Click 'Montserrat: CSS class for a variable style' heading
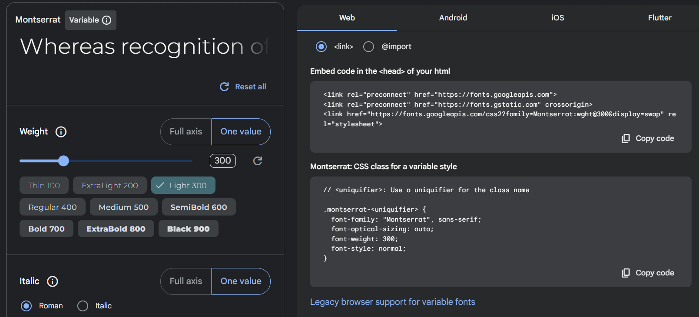The width and height of the screenshot is (699, 317). 384,167
